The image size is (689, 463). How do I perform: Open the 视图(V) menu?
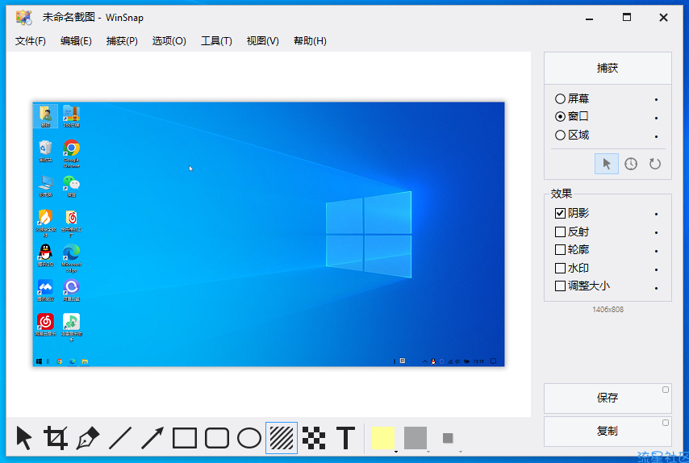point(262,41)
